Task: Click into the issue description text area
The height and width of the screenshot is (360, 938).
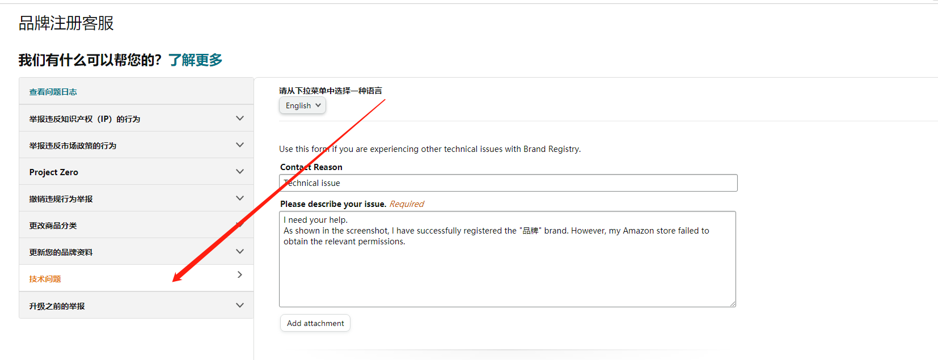Action: coord(508,259)
